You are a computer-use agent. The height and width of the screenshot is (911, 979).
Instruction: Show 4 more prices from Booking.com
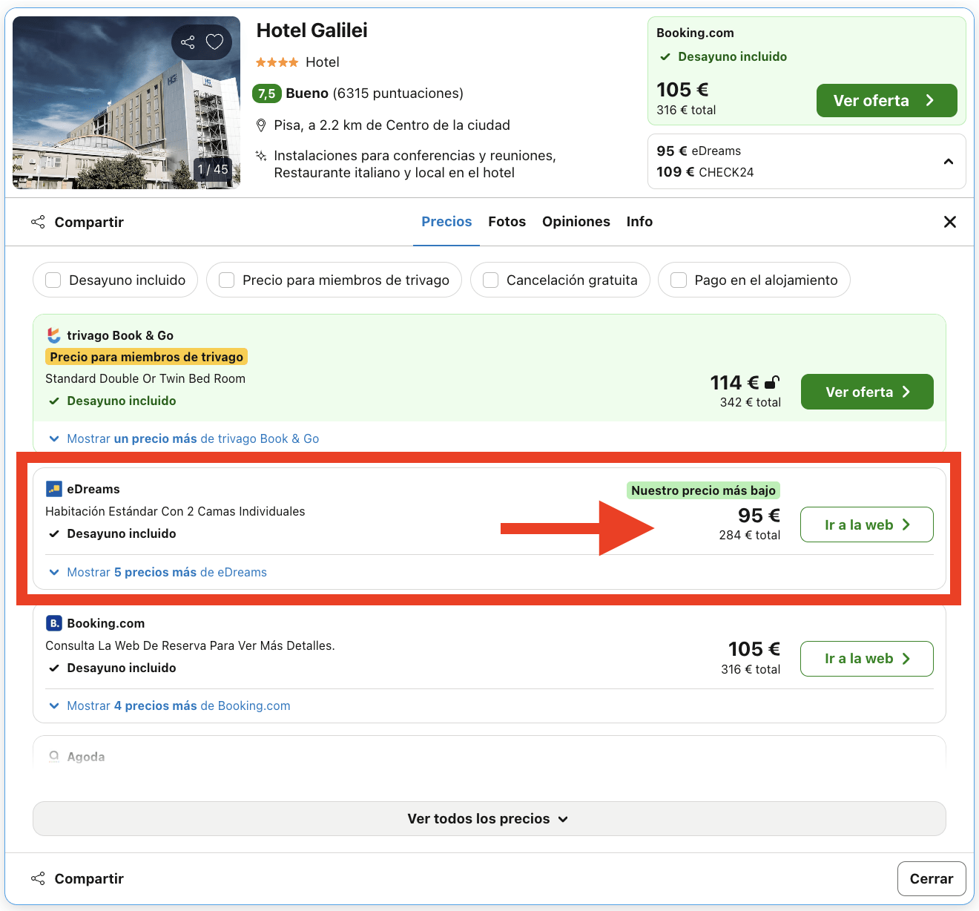[x=170, y=706]
